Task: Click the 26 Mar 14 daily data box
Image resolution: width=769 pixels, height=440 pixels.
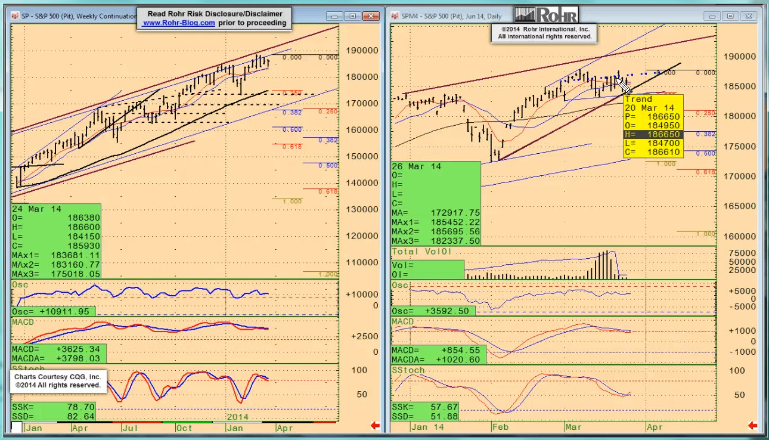Action: (435, 203)
